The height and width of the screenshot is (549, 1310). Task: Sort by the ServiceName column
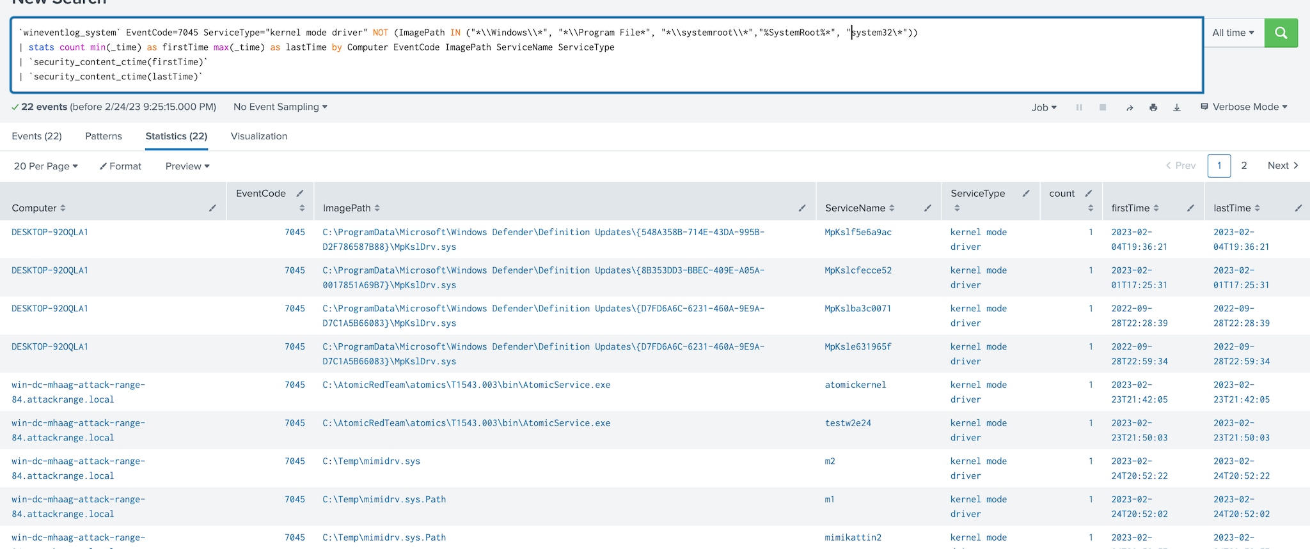(860, 208)
